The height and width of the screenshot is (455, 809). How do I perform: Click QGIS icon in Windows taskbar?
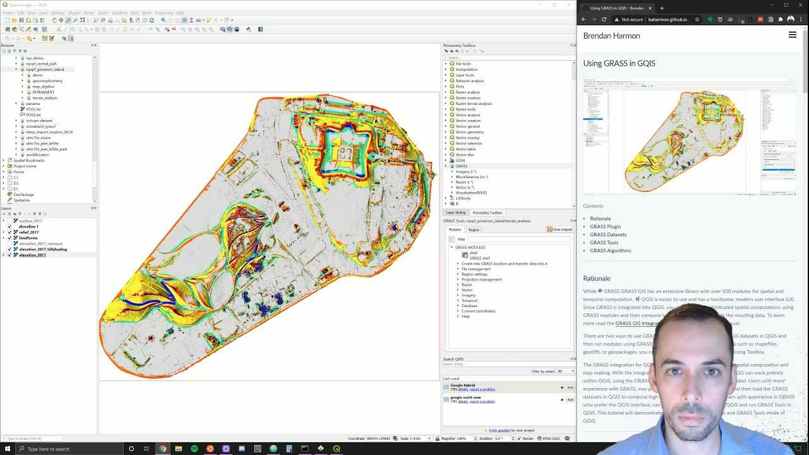pyautogui.click(x=336, y=449)
